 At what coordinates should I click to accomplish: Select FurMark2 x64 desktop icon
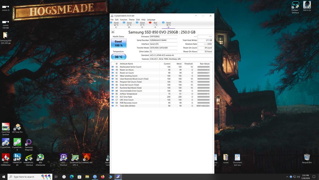pyautogui.click(x=87, y=159)
